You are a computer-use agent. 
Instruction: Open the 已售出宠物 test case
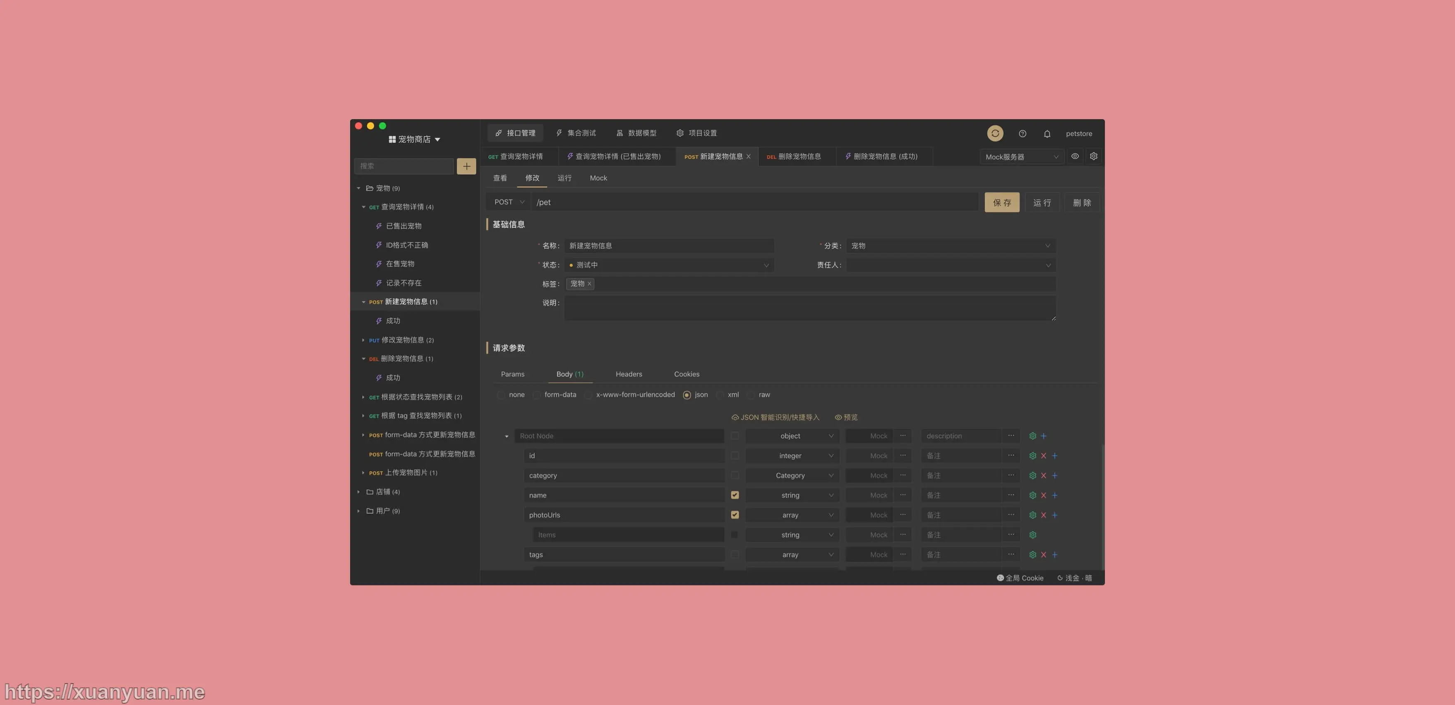403,226
